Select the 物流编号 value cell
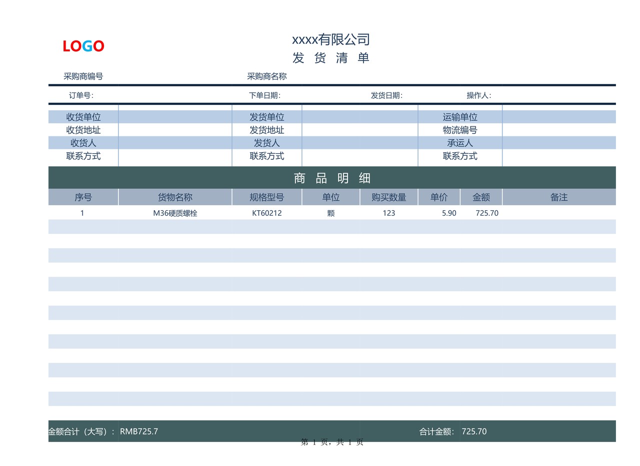This screenshot has height=466, width=640. [x=558, y=129]
